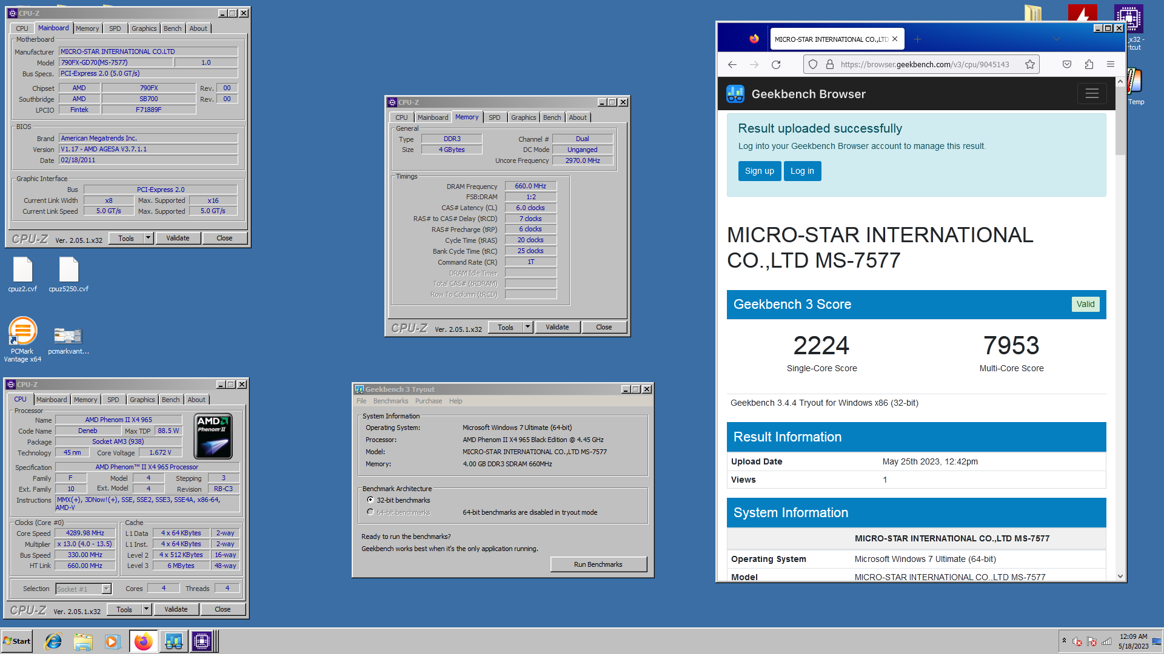Viewport: 1164px width, 654px height.
Task: Open Internet Explorer from the taskbar
Action: (x=53, y=641)
